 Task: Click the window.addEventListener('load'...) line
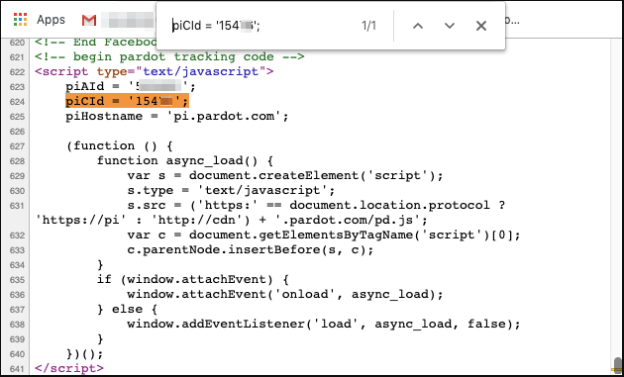point(324,324)
